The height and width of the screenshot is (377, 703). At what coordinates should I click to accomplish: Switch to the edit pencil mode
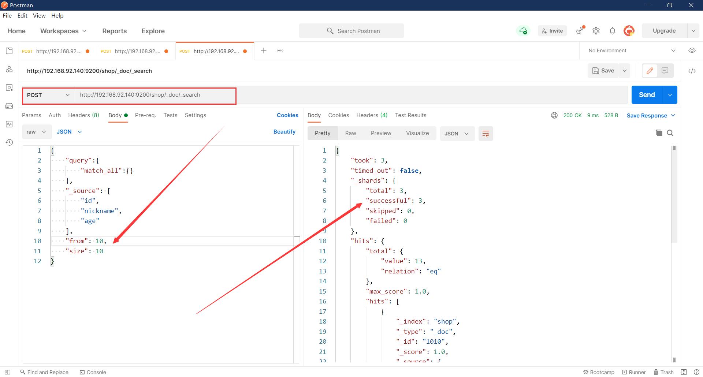[650, 71]
